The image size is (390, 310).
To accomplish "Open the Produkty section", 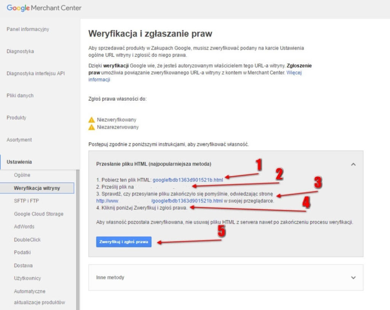I will (x=16, y=117).
